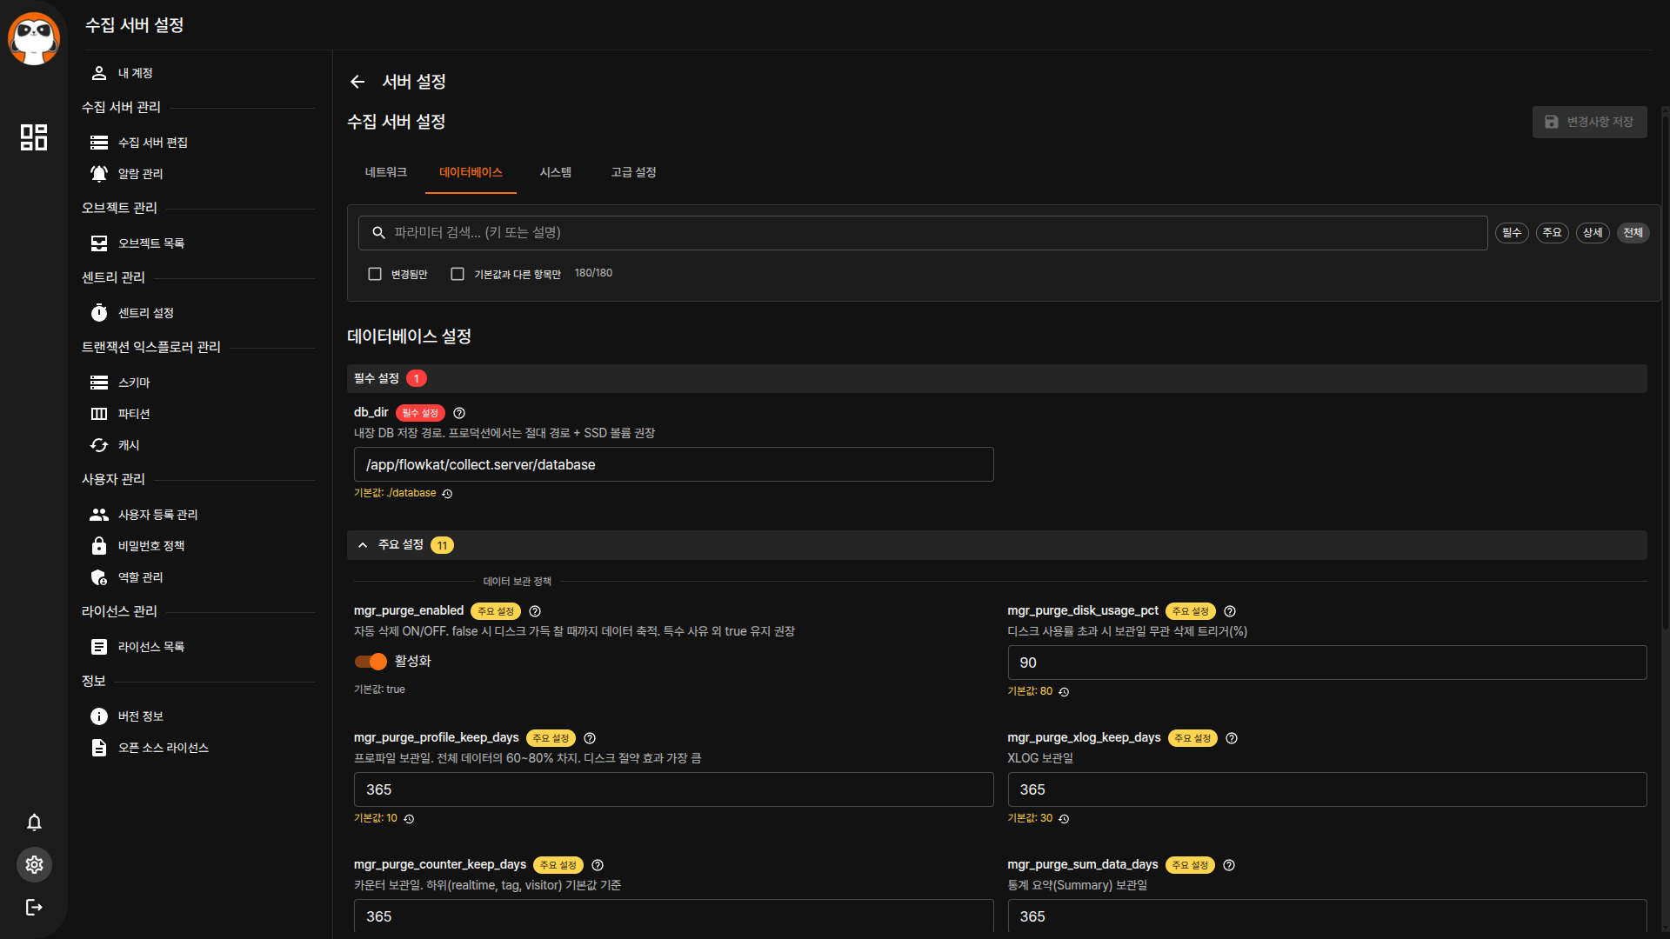Viewport: 1670px width, 939px height.
Task: Open 수집 서버 편집 in sidebar
Action: click(153, 143)
